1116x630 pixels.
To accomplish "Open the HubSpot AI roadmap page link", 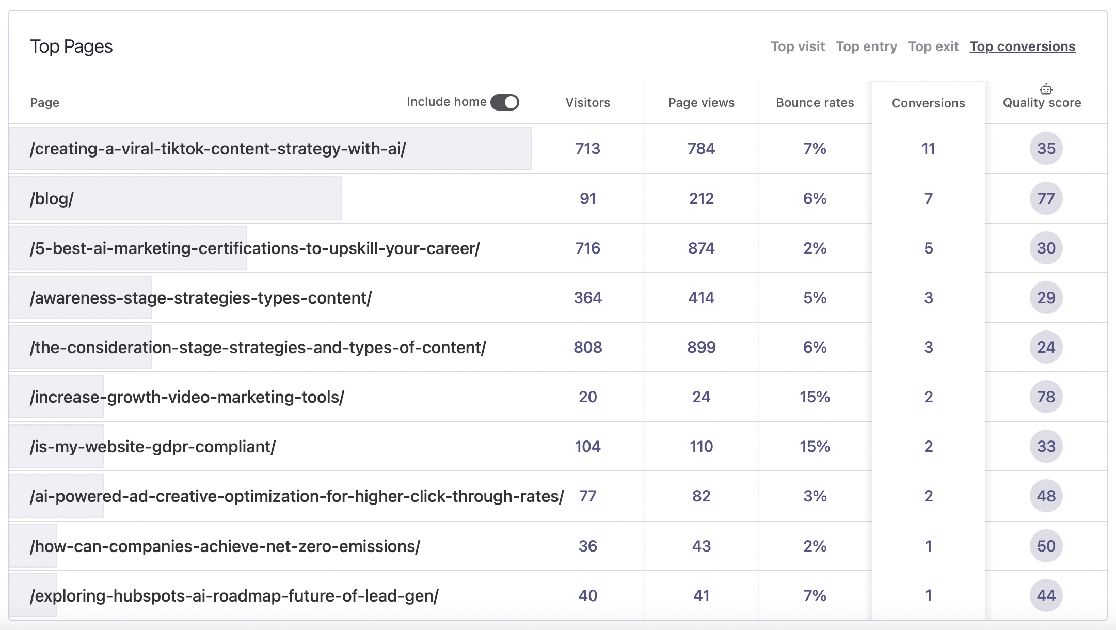I will point(233,595).
